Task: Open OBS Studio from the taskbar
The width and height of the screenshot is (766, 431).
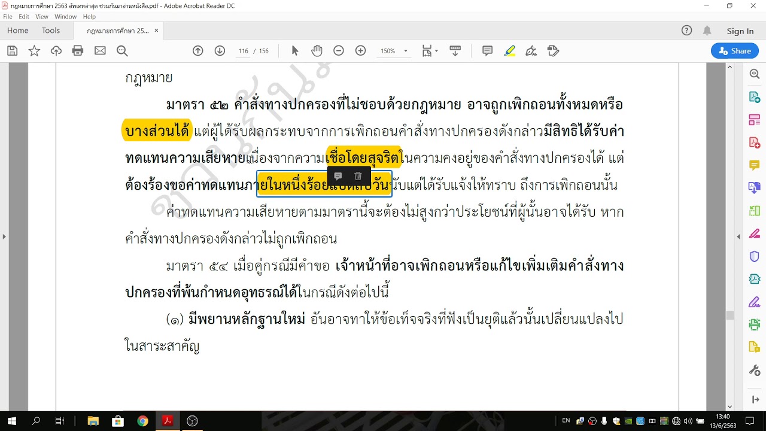Action: click(x=192, y=421)
